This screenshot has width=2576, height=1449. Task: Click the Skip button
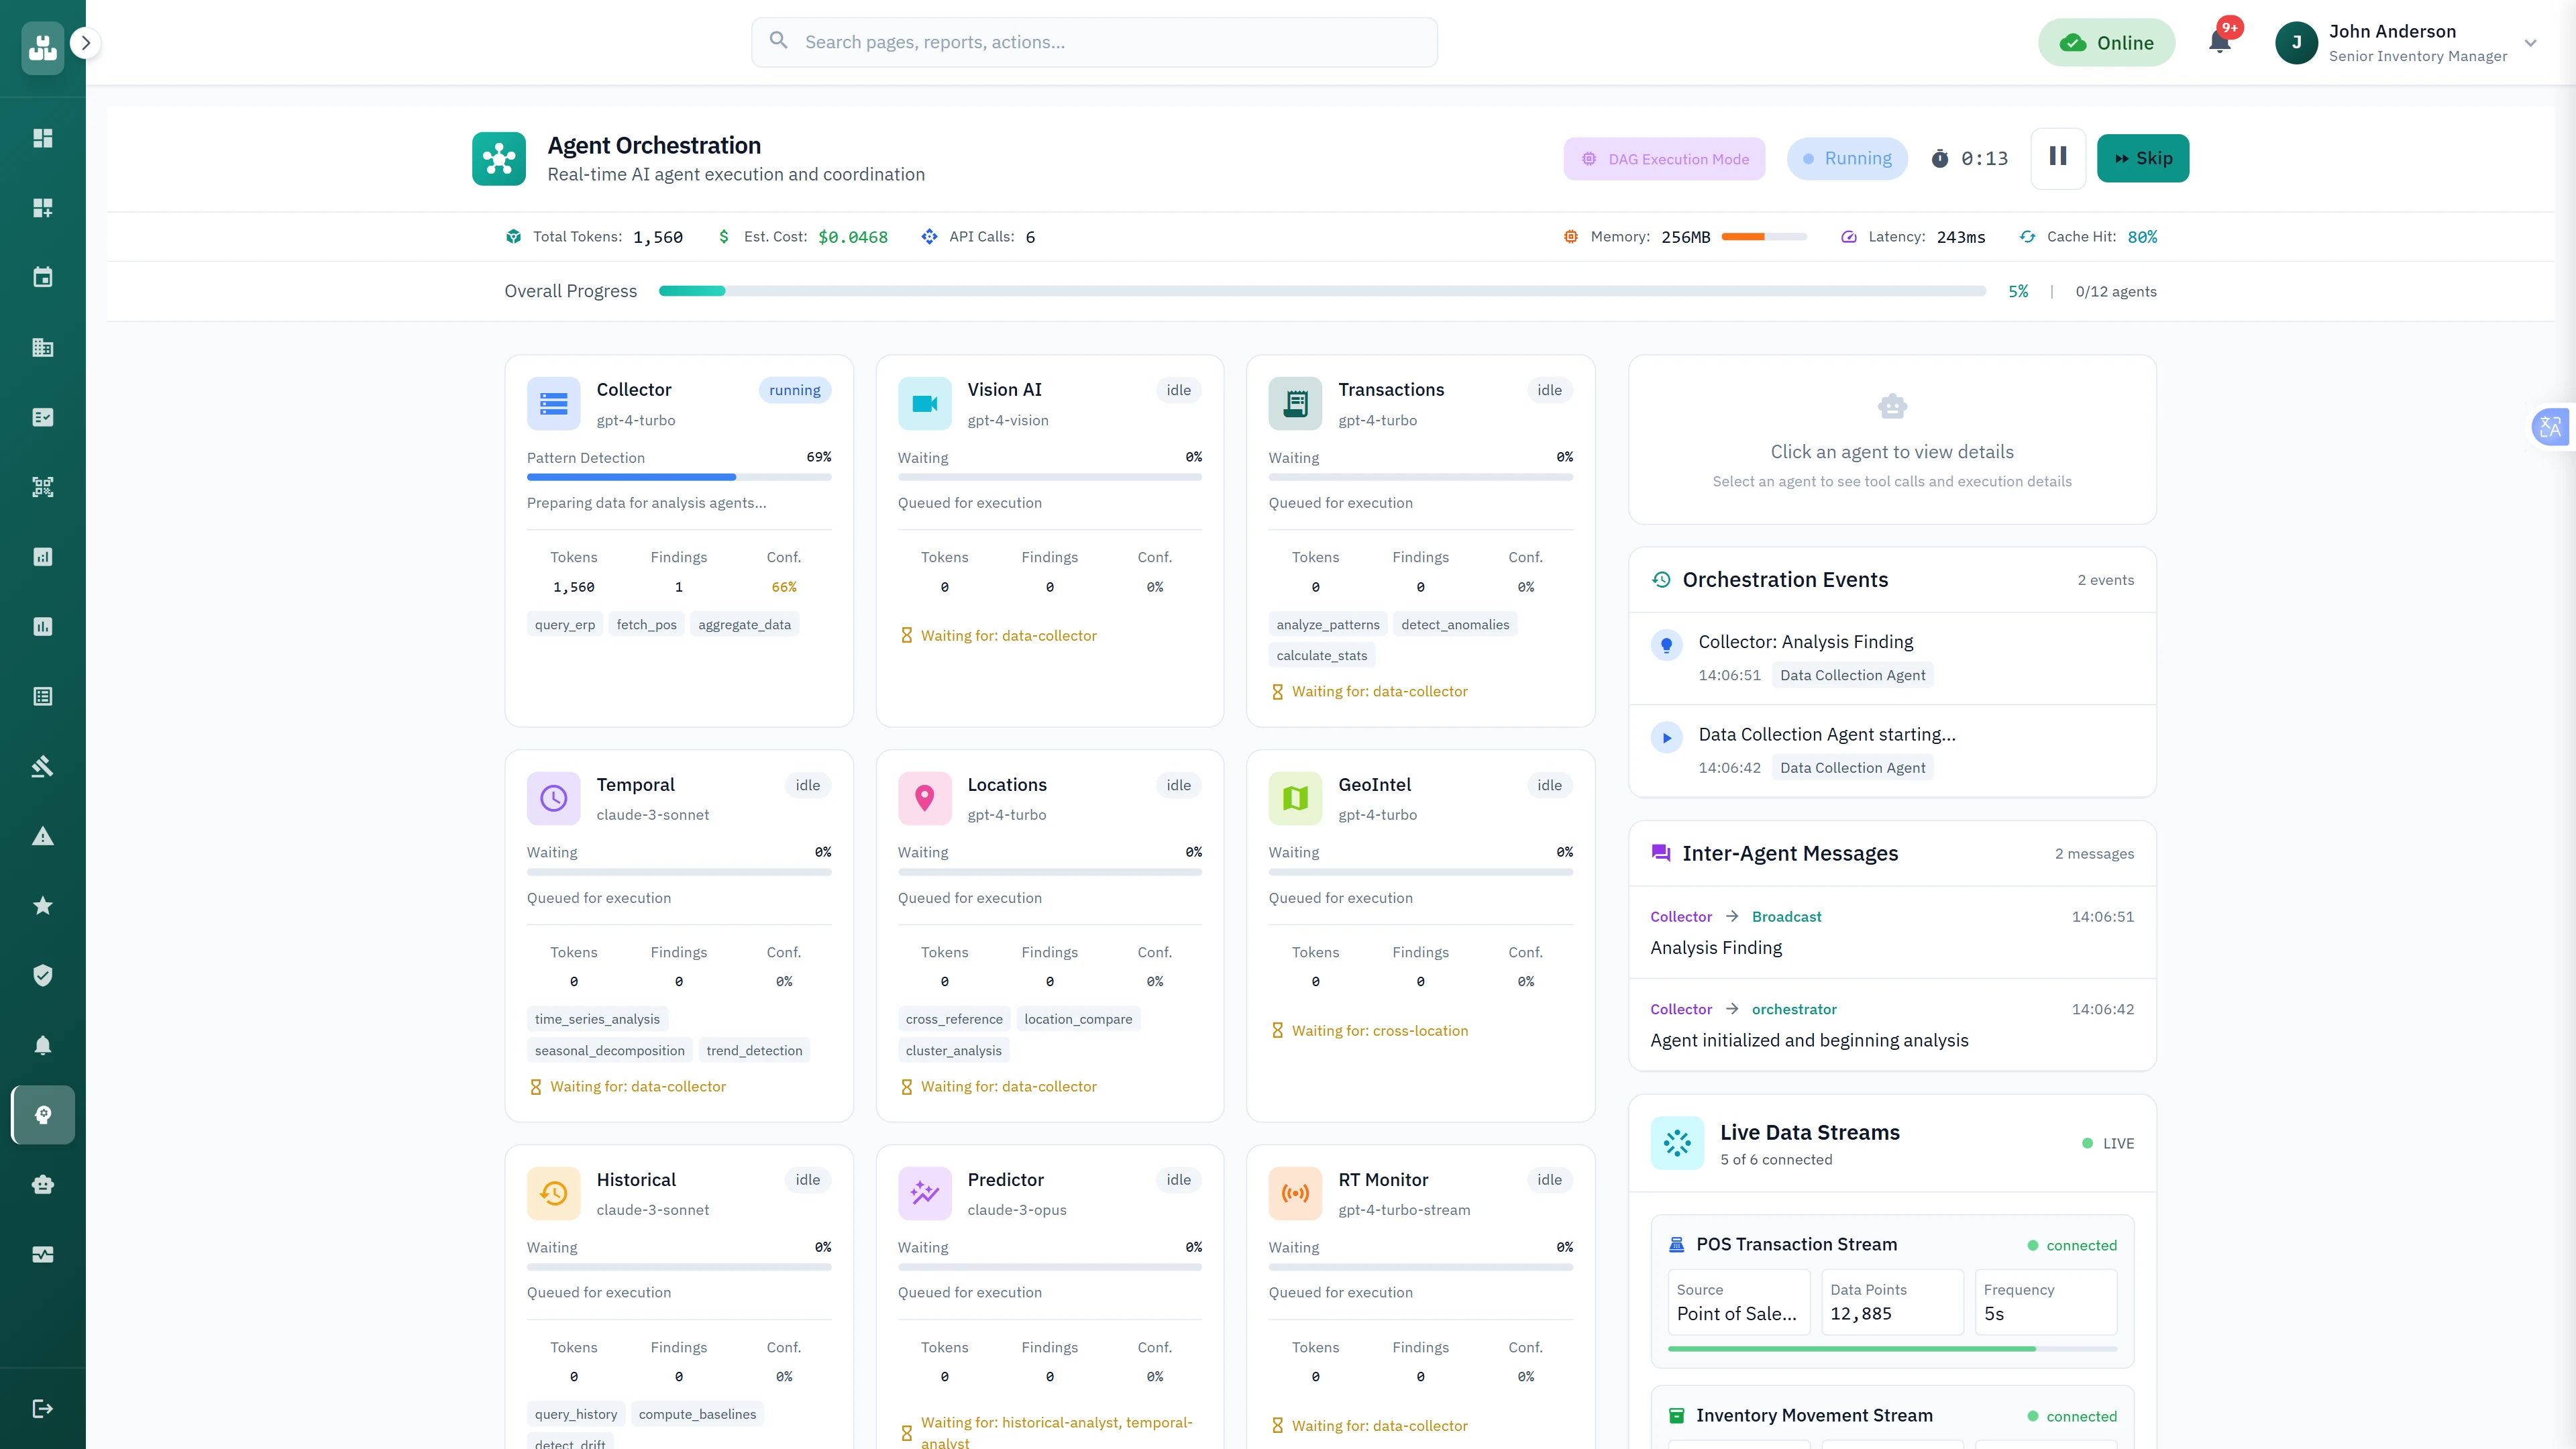click(2143, 158)
